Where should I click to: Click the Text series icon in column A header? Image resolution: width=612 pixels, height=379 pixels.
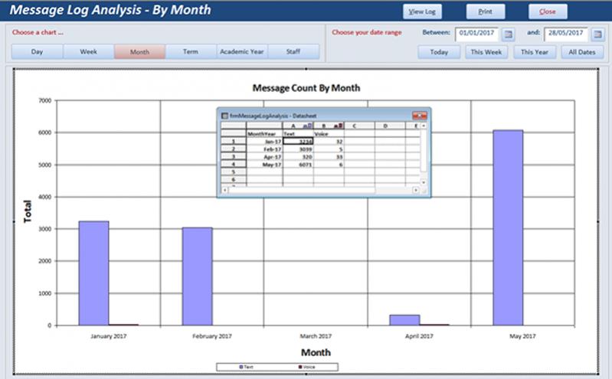tap(308, 126)
